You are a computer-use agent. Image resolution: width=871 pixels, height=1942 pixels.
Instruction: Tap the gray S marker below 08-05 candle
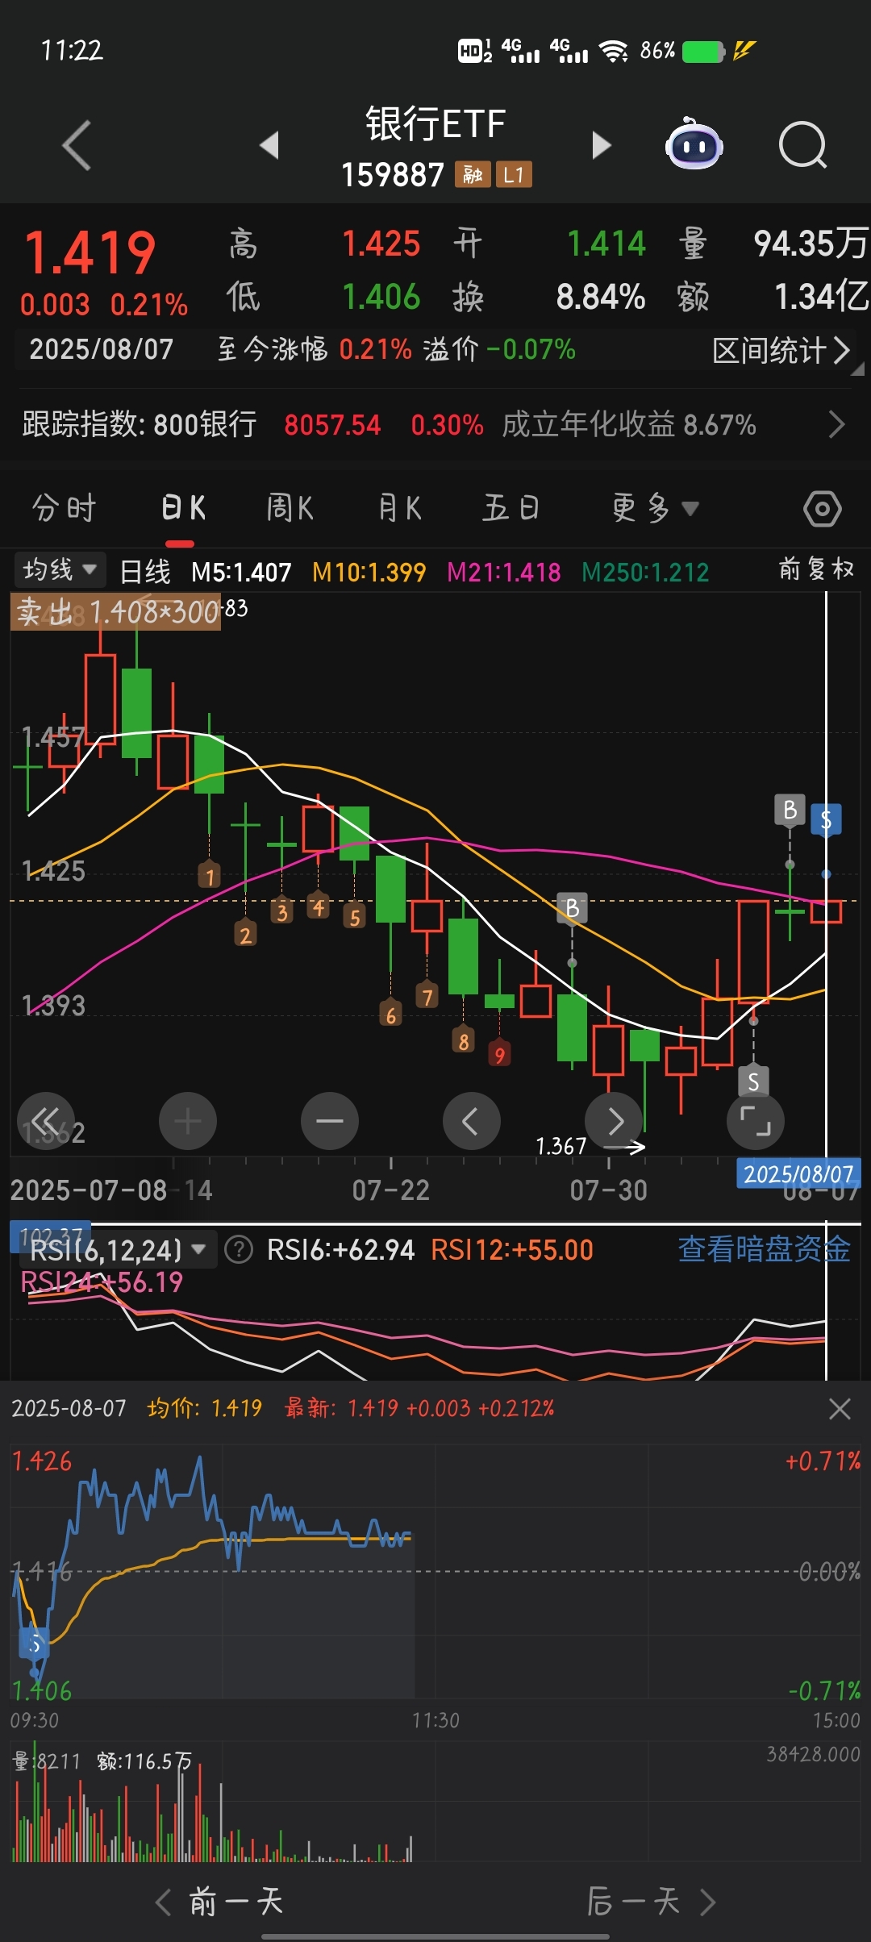pyautogui.click(x=753, y=1081)
